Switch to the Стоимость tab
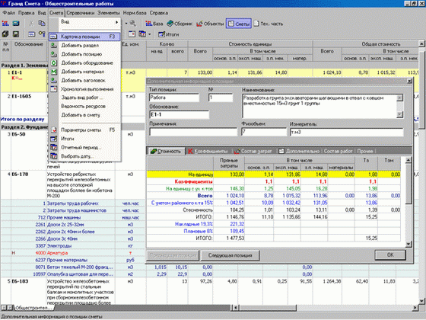The height and width of the screenshot is (320, 426). point(166,152)
